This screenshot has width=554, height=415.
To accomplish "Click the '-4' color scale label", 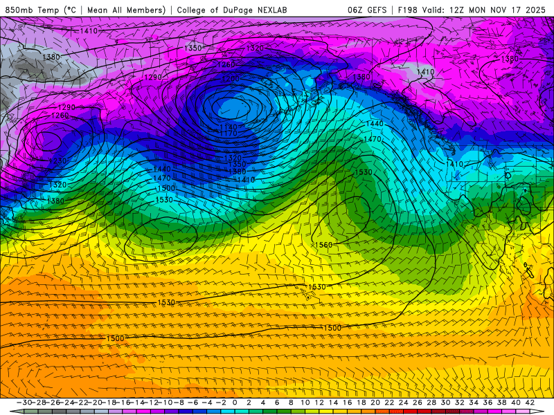I will click(206, 403).
